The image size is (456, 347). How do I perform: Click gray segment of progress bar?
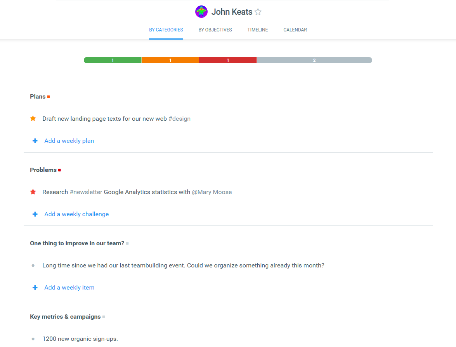point(314,60)
